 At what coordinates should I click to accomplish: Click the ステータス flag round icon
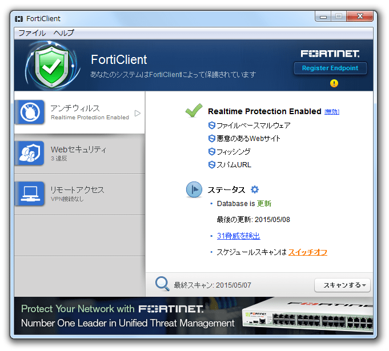click(194, 189)
